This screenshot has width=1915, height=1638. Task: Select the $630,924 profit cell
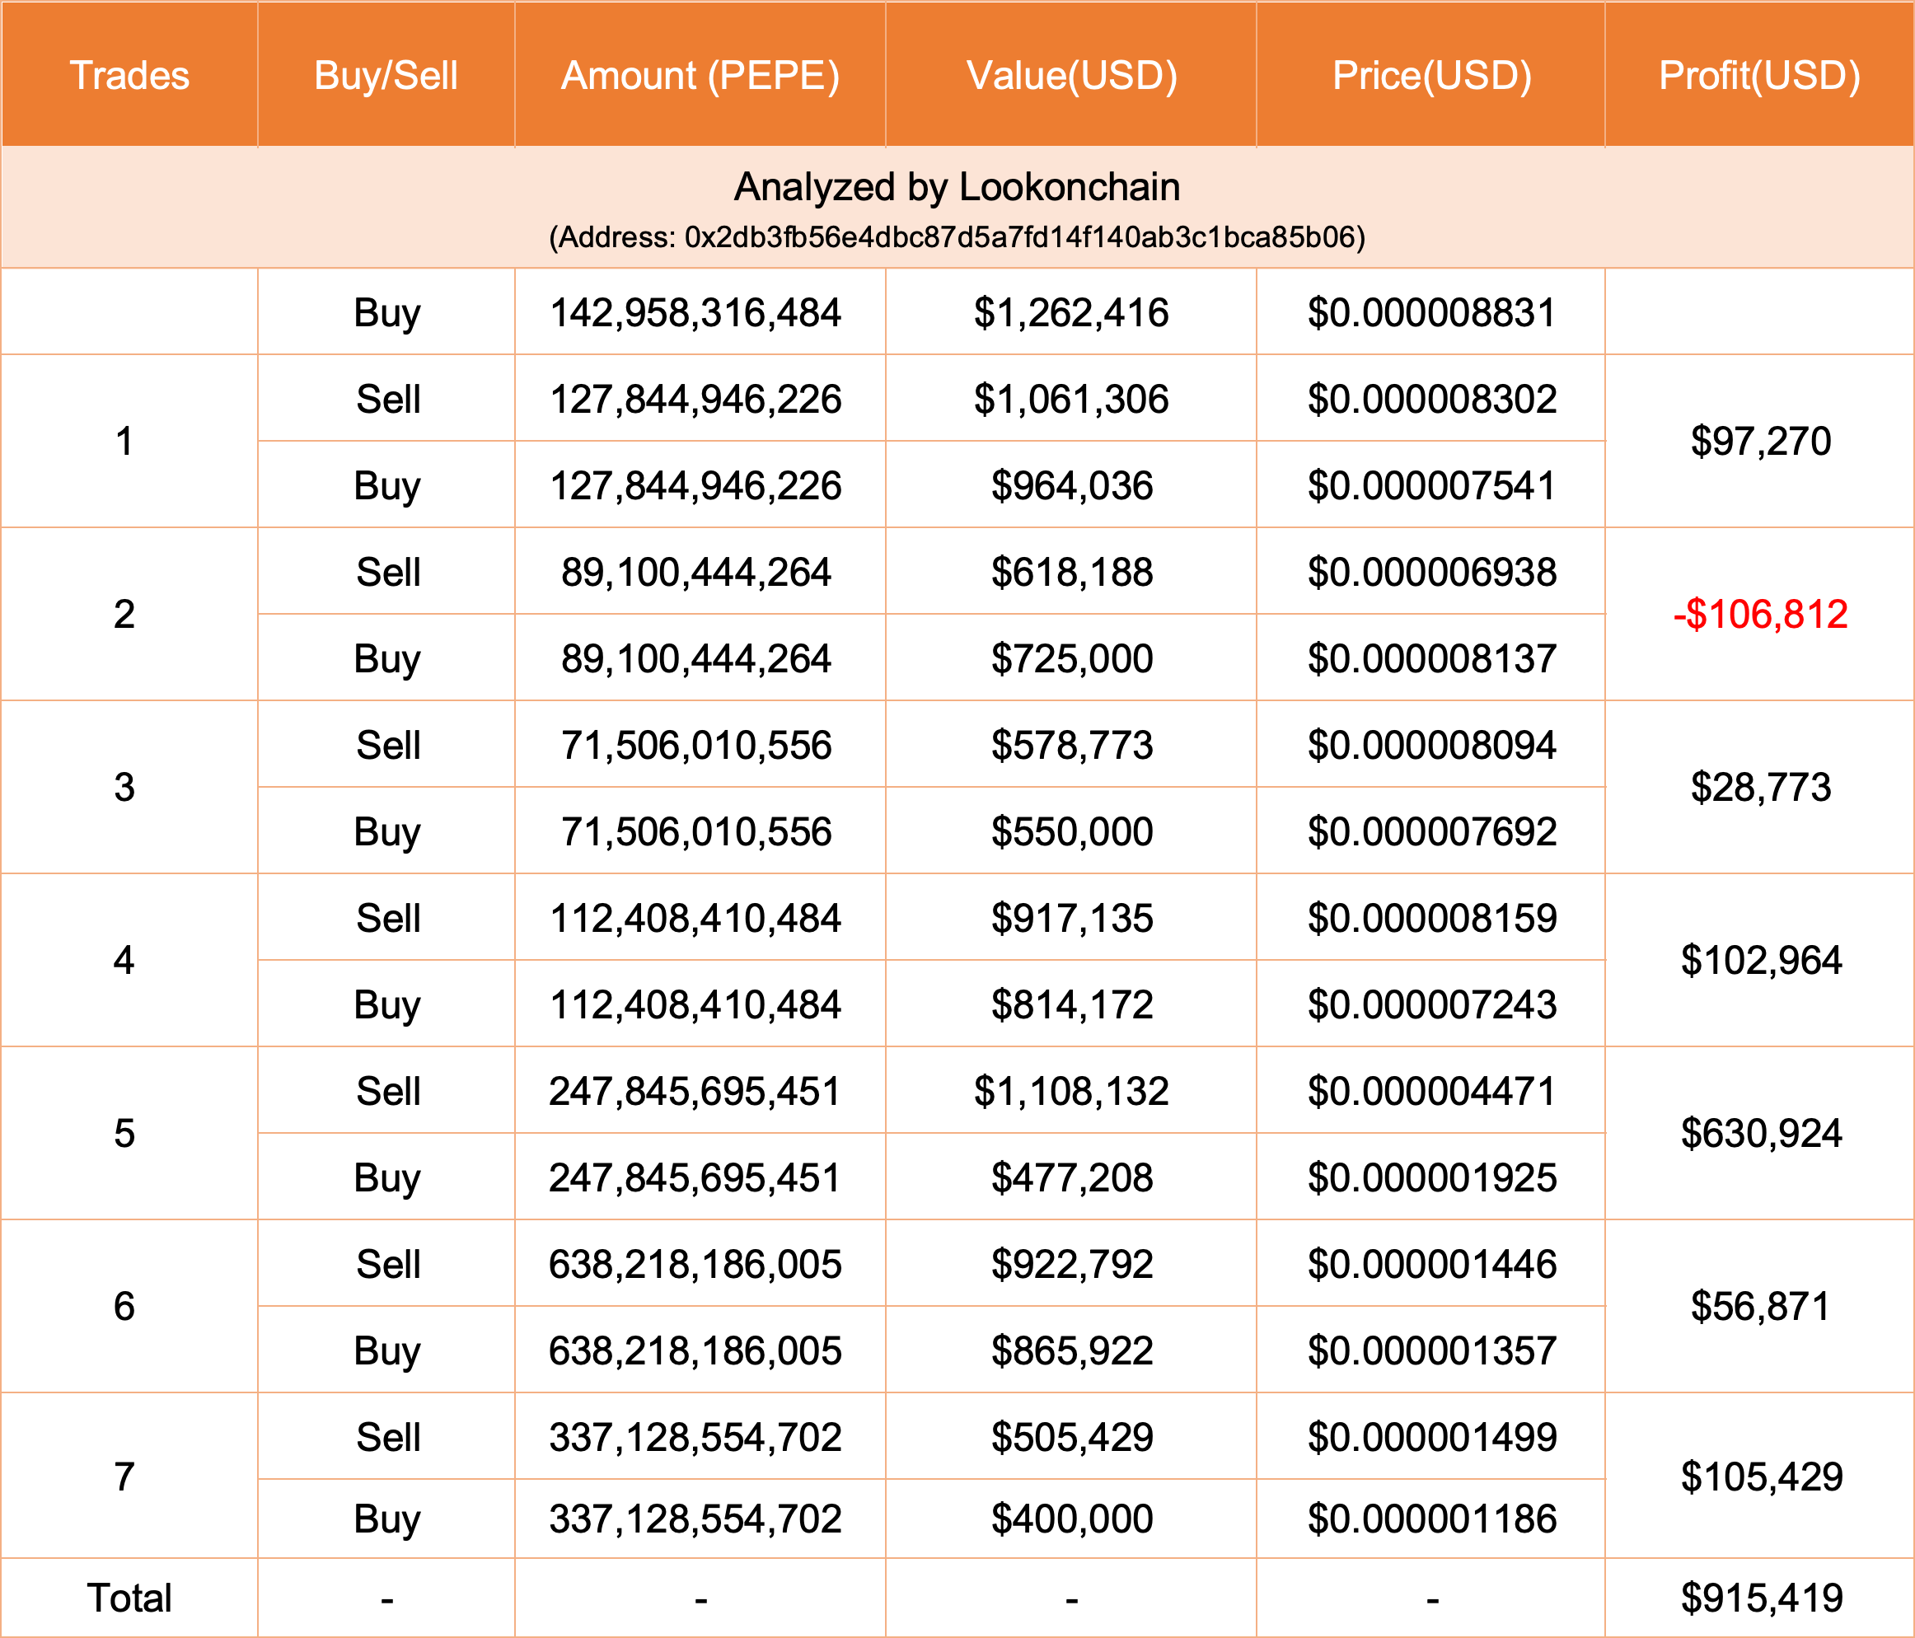click(x=1760, y=1133)
